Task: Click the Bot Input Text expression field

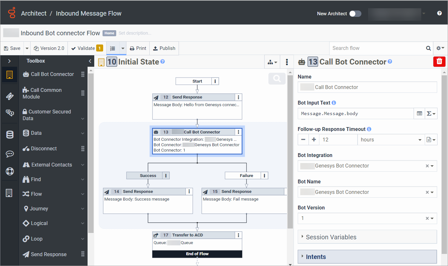Action: click(x=356, y=113)
